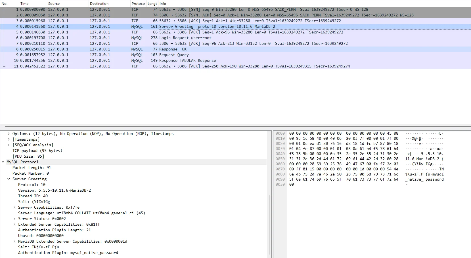The width and height of the screenshot is (471, 258).
Task: Collapse the MySQL Protocol section
Action: pos(3,162)
